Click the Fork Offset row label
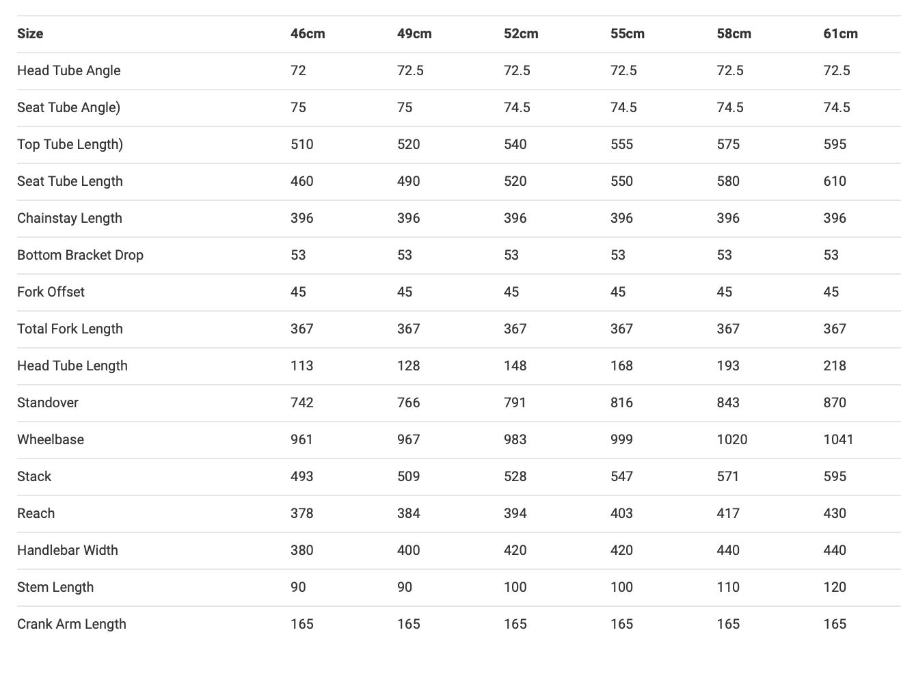901x682 pixels. tap(51, 292)
